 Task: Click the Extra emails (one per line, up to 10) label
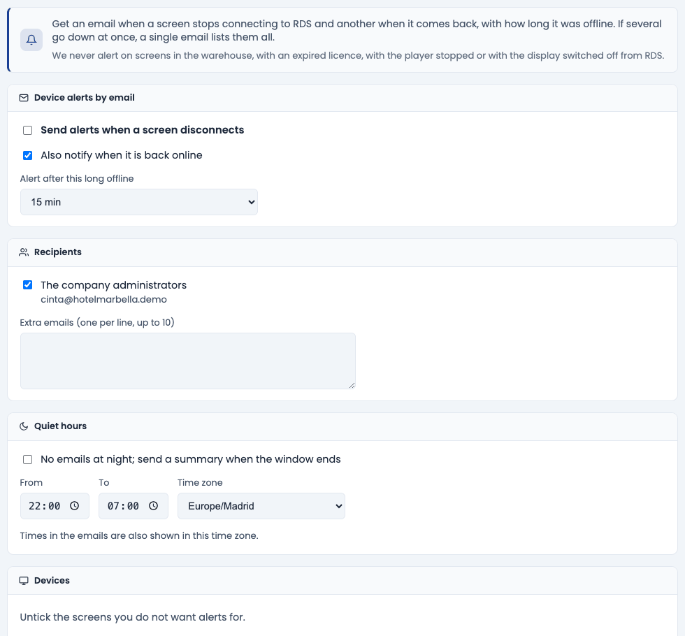coord(97,323)
